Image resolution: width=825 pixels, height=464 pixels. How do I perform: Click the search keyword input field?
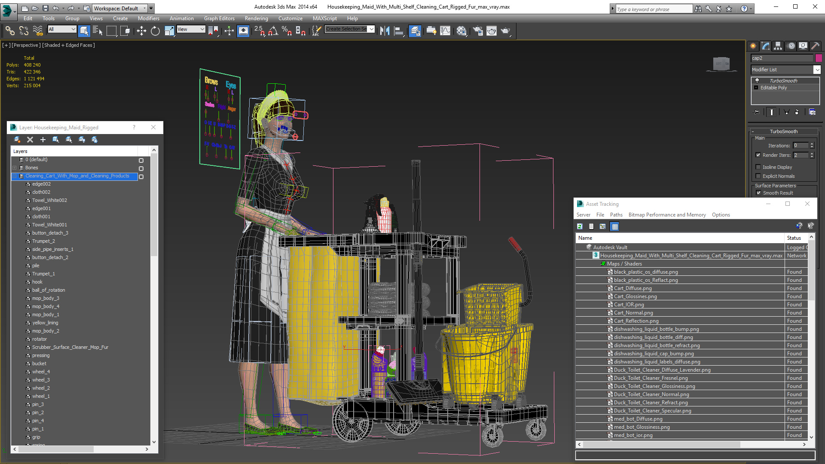pos(654,9)
